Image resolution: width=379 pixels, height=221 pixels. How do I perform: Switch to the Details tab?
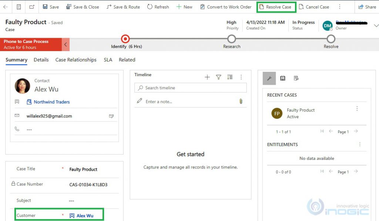pyautogui.click(x=41, y=60)
